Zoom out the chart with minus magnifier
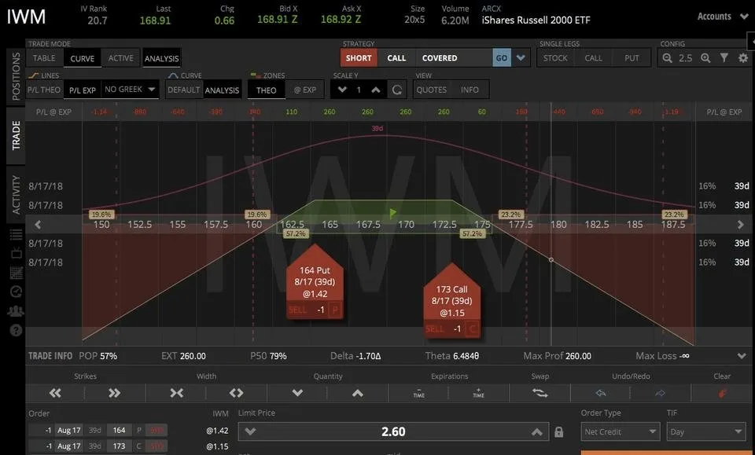The width and height of the screenshot is (755, 455). pos(667,58)
